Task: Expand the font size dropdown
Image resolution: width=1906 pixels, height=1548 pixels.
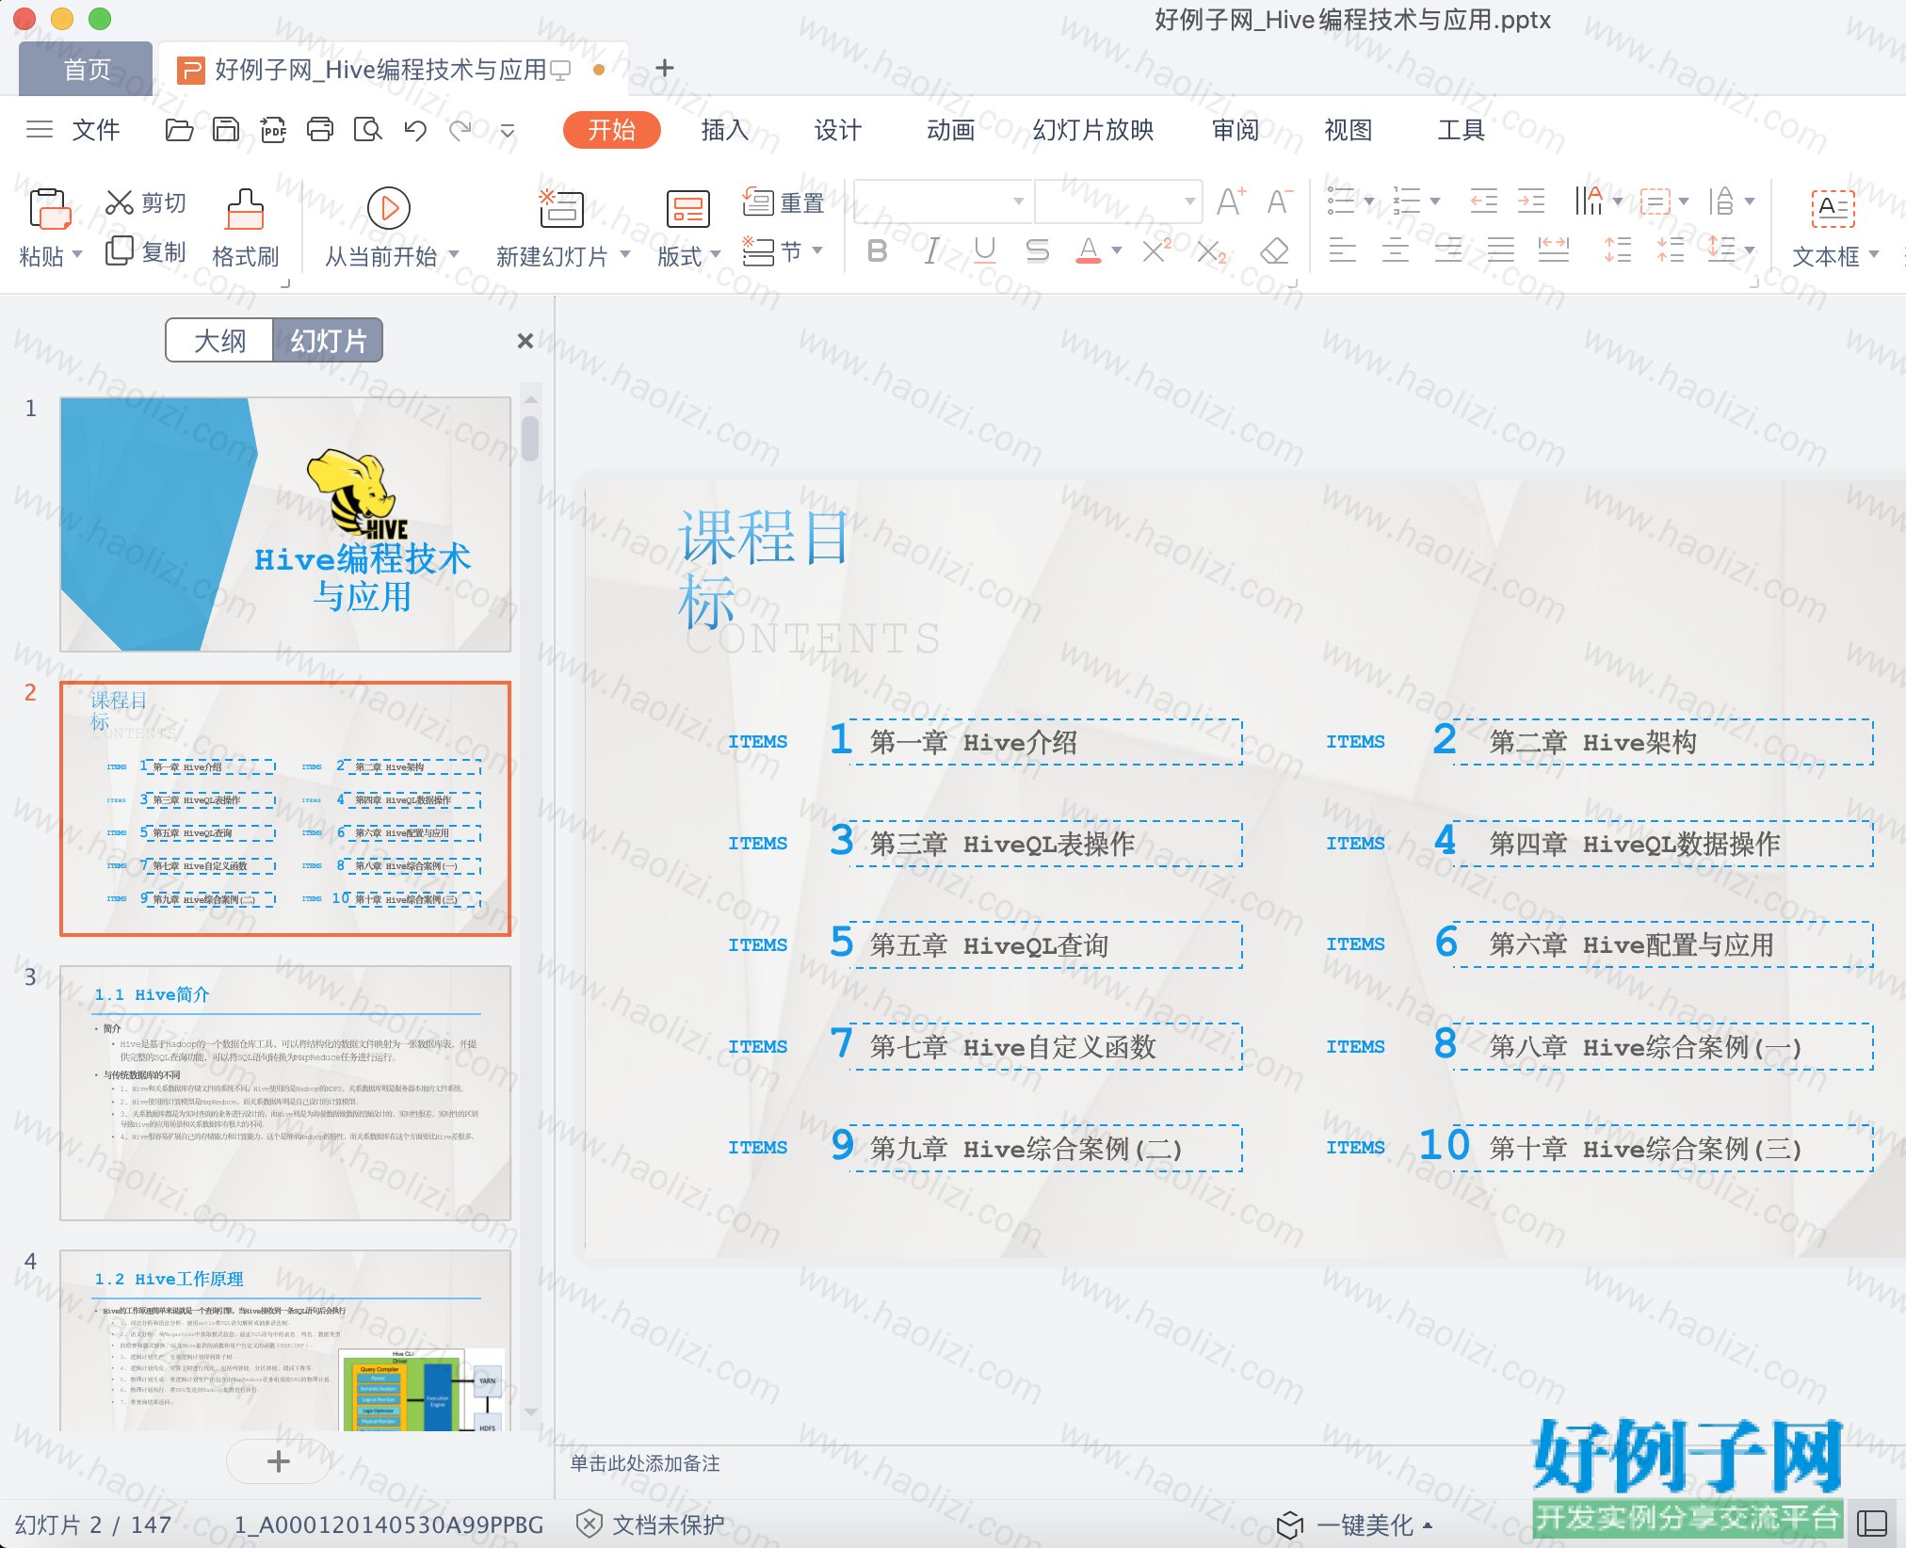Action: 1190,201
